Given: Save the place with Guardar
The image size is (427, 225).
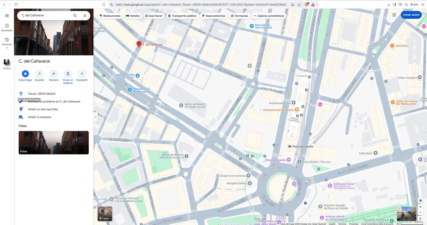Looking at the screenshot, I should point(40,74).
